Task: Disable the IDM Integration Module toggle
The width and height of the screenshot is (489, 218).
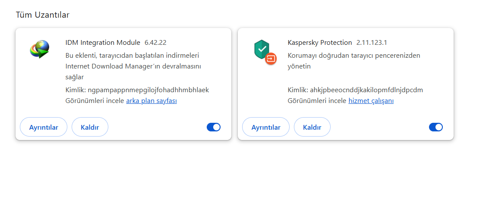Action: pyautogui.click(x=214, y=127)
